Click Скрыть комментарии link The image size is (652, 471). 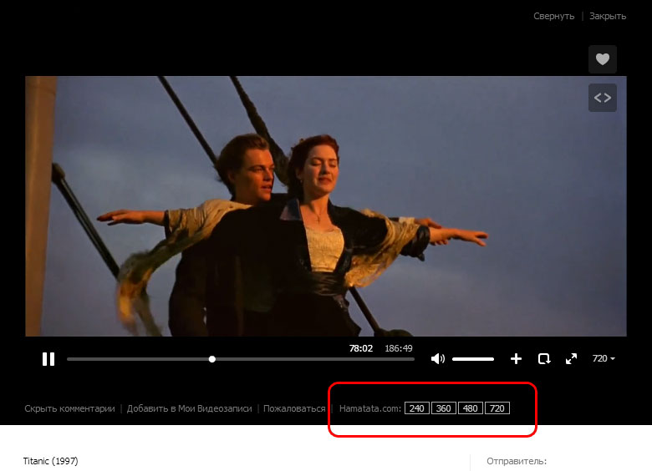pos(69,408)
